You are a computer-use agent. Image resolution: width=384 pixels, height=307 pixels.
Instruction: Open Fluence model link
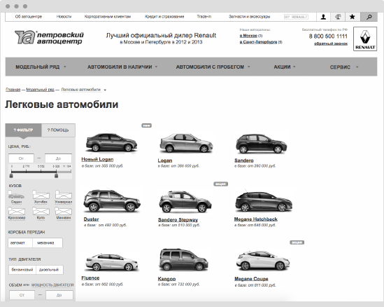click(90, 278)
